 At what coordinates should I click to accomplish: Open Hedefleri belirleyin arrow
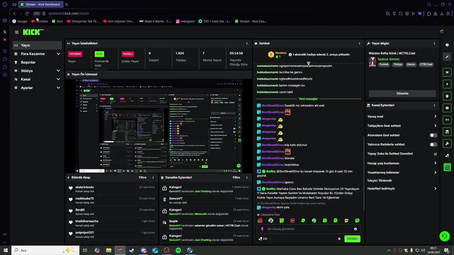point(435,189)
